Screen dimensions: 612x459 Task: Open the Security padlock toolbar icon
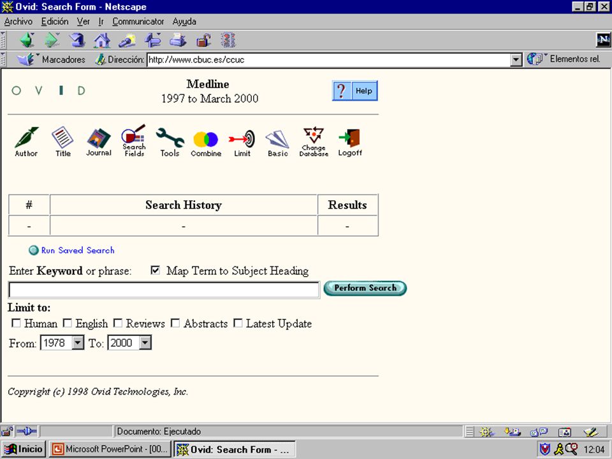coord(203,40)
